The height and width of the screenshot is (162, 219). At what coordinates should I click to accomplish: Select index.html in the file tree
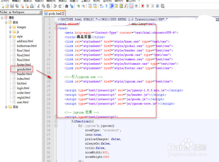point(23,79)
